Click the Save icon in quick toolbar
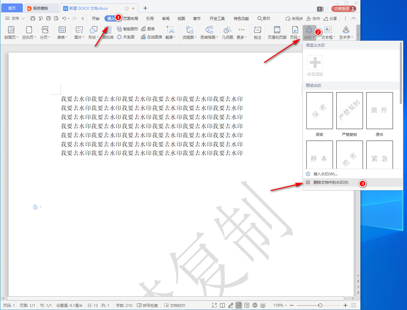The width and height of the screenshot is (407, 310). tap(33, 18)
